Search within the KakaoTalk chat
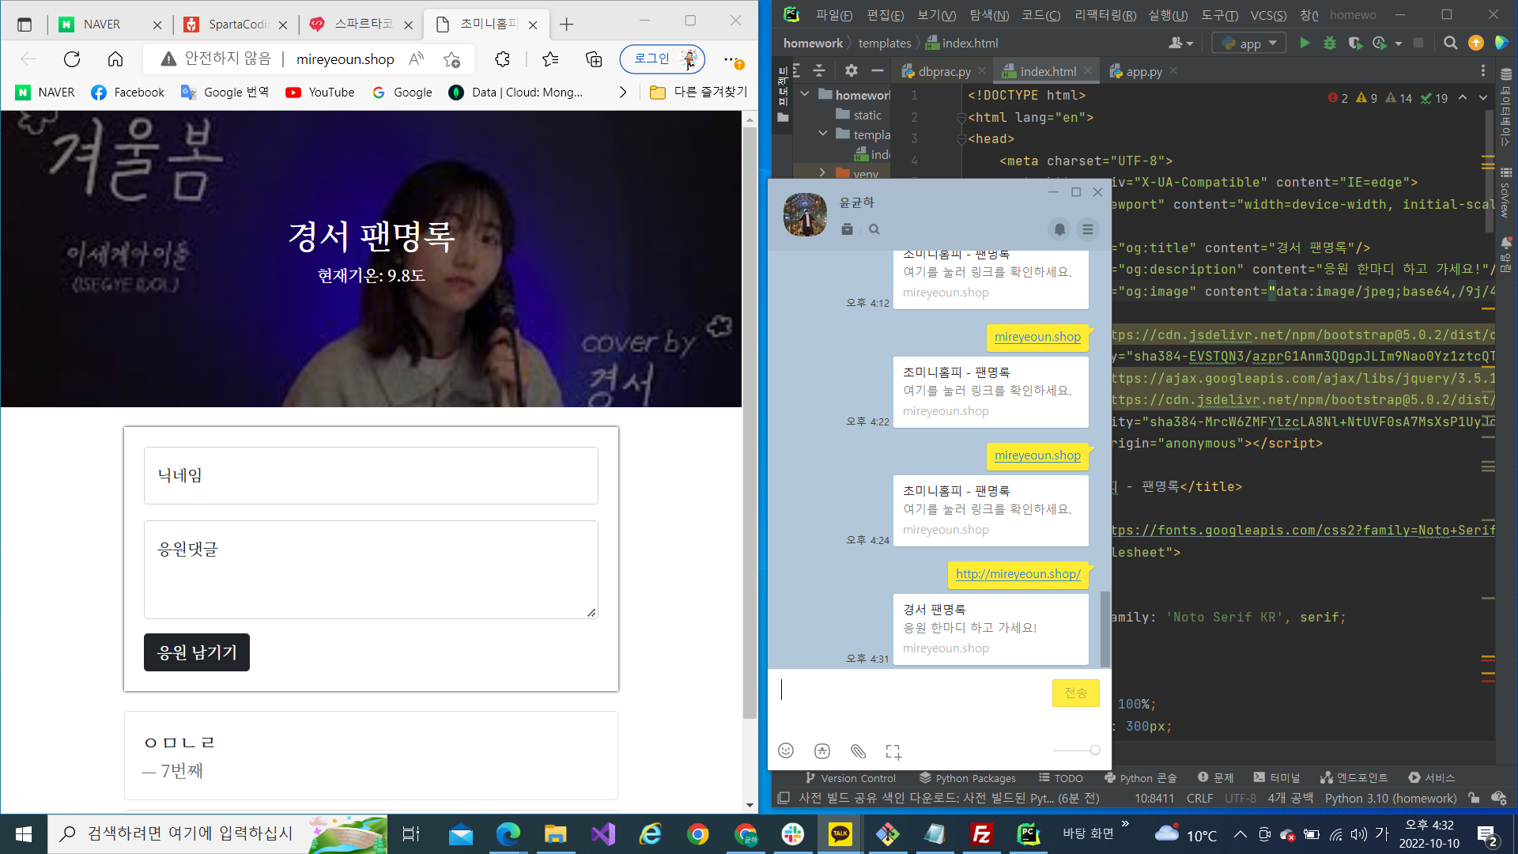The width and height of the screenshot is (1518, 854). (874, 229)
